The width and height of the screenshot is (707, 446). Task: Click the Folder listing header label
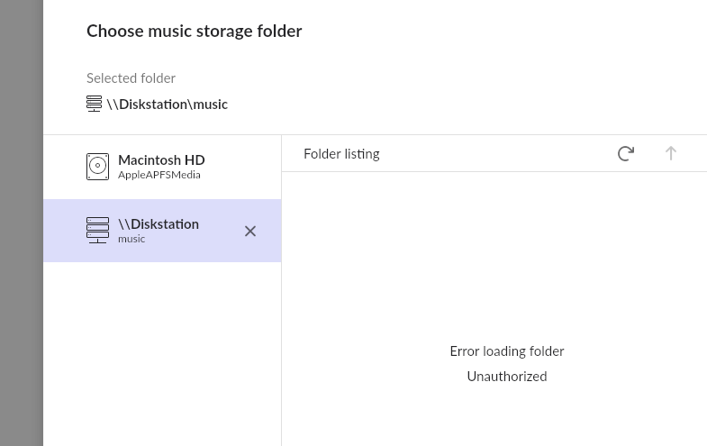(341, 154)
